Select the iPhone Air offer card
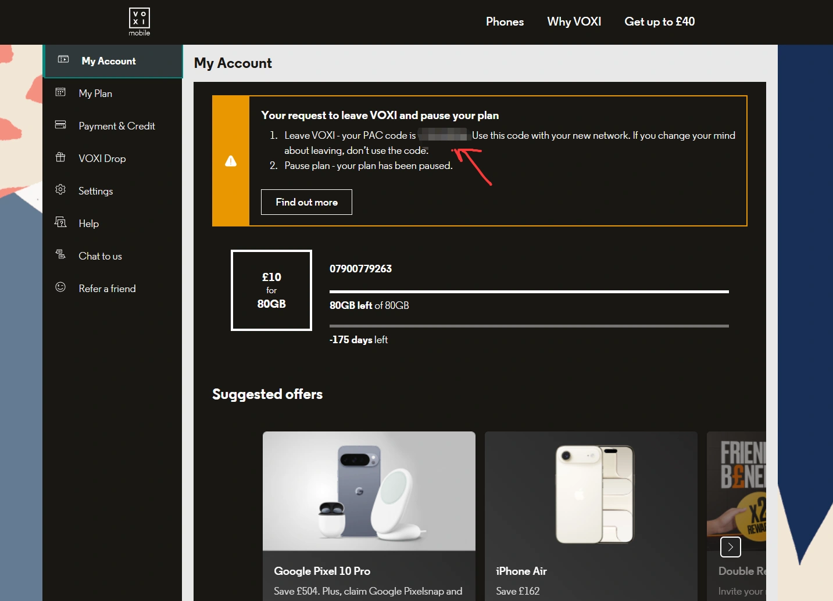The width and height of the screenshot is (833, 601). point(591,517)
